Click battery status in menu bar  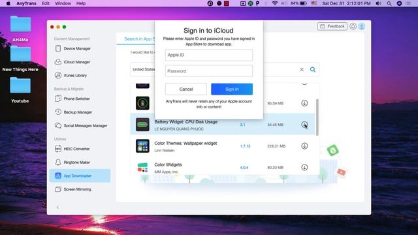click(298, 3)
